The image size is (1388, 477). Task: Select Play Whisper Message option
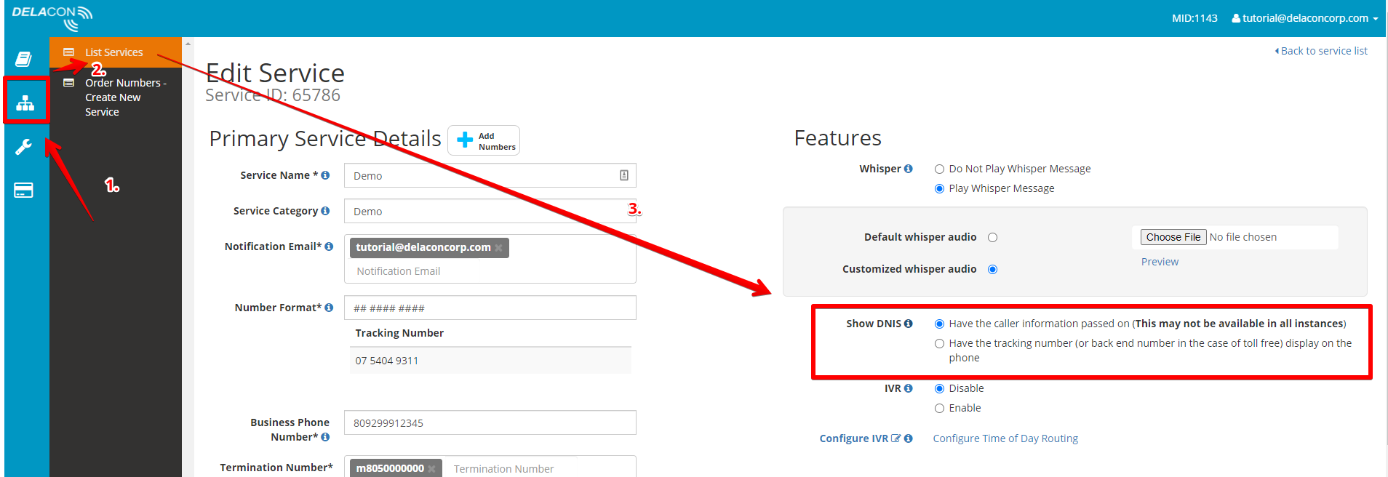939,188
